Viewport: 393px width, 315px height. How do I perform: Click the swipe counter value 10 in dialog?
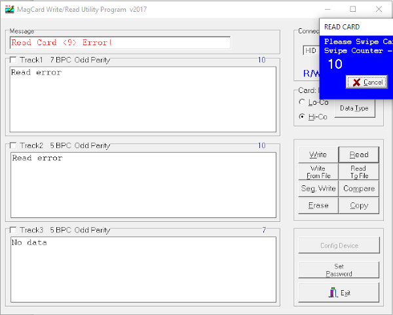335,64
